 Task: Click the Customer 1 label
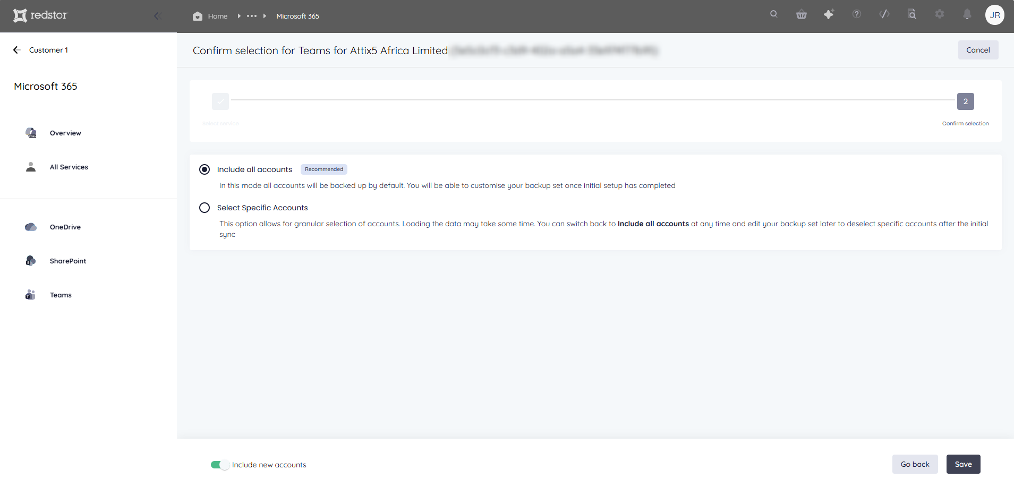tap(48, 50)
